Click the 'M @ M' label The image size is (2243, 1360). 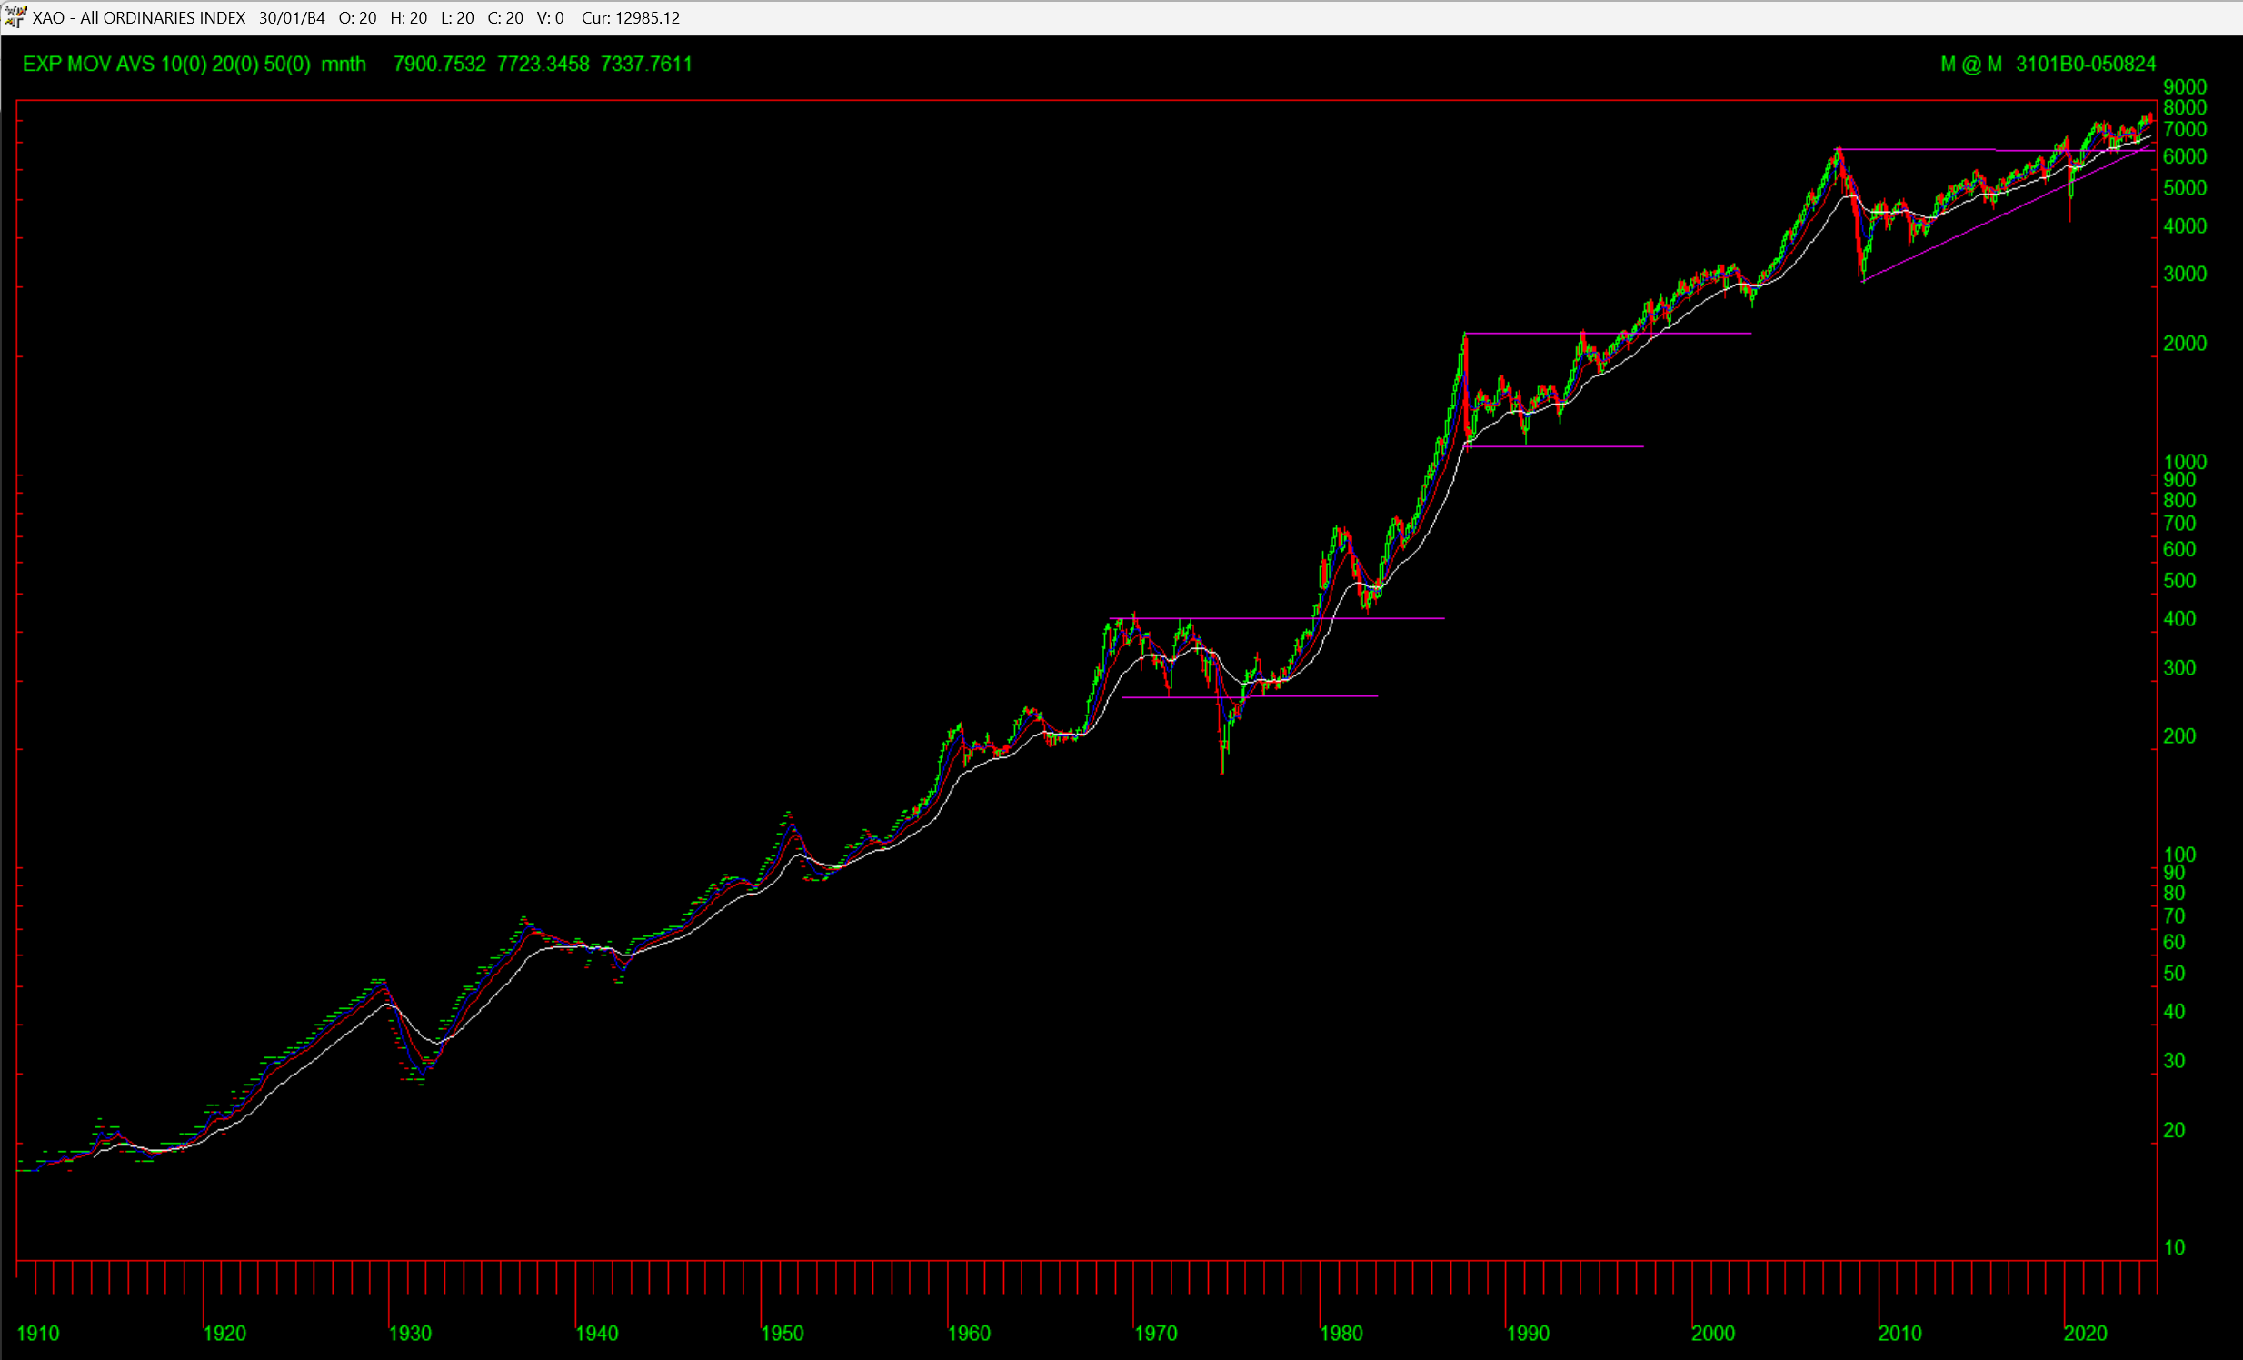[1971, 64]
